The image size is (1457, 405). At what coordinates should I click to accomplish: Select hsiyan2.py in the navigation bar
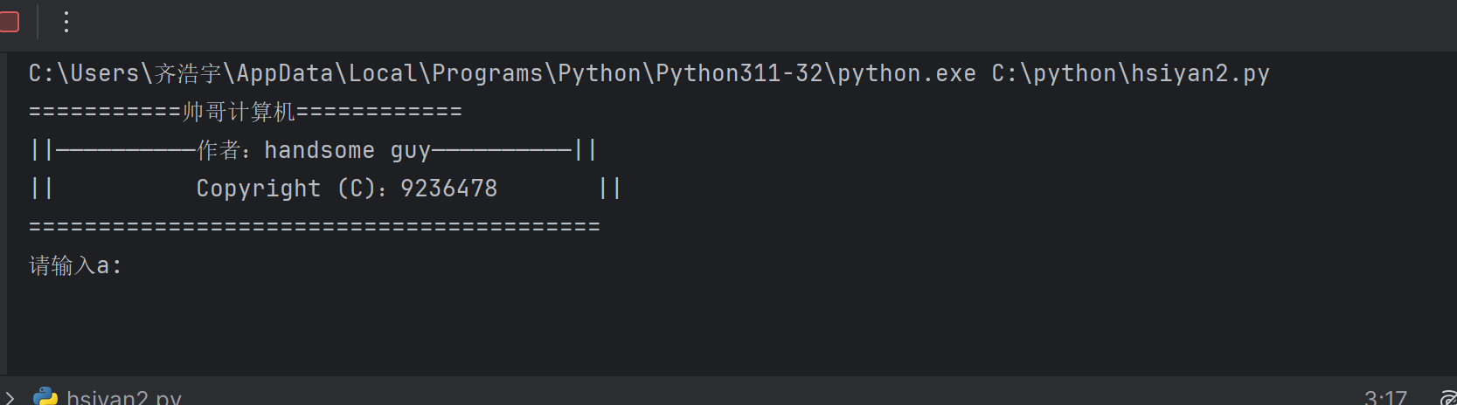pos(124,398)
